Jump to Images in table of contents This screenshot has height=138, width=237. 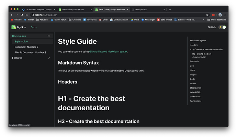click(x=193, y=74)
